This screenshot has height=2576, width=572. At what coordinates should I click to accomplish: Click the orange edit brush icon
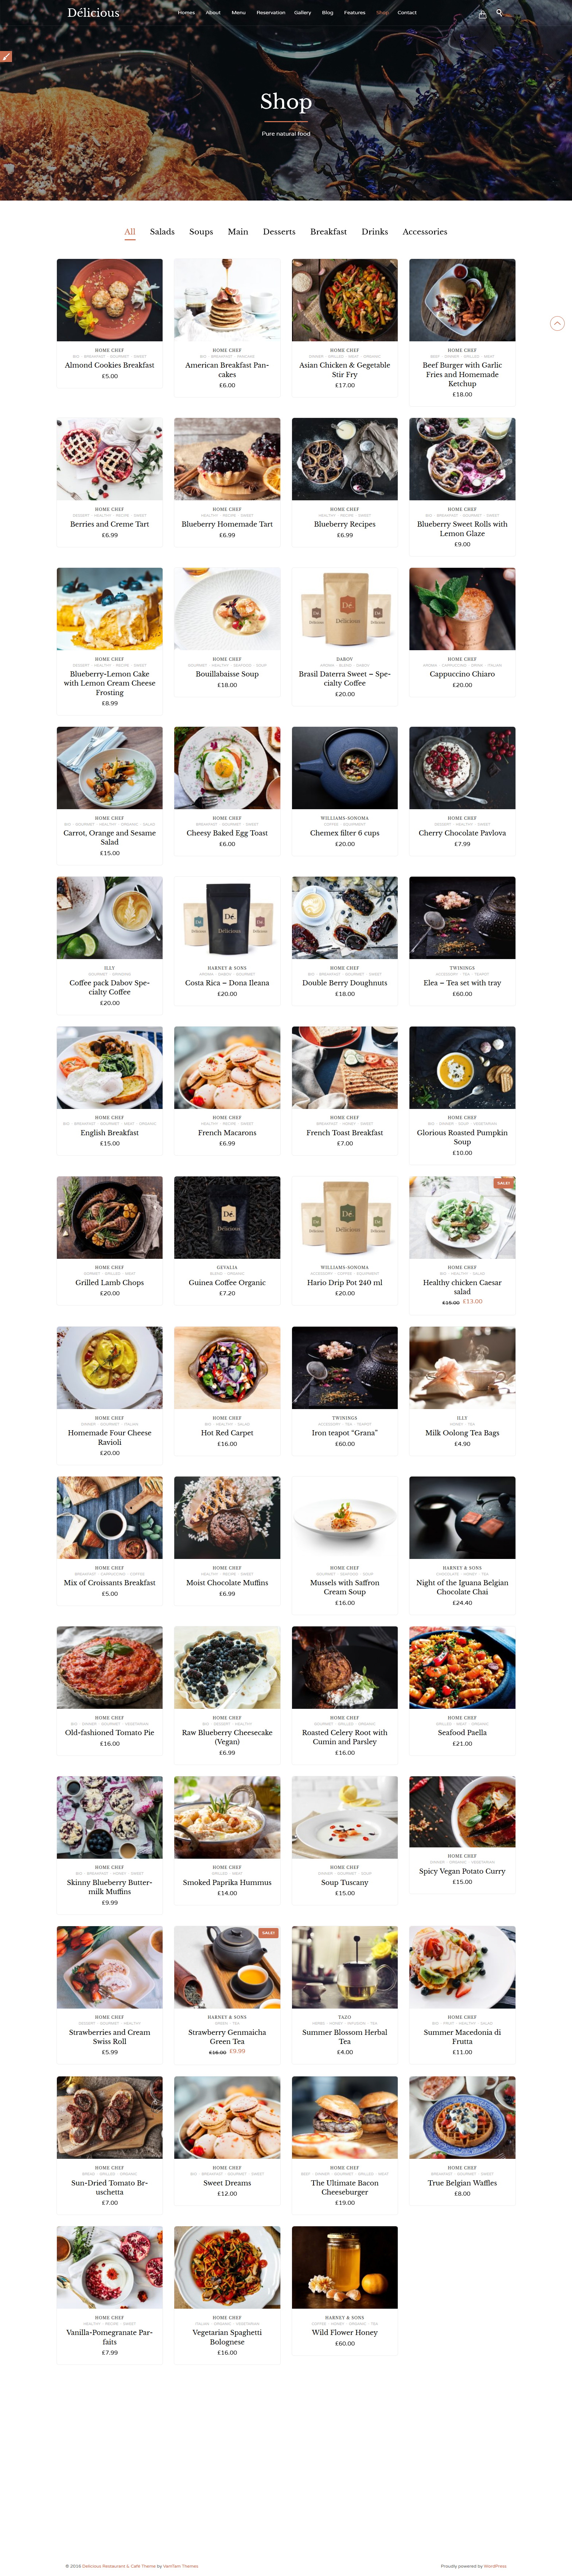[5, 57]
